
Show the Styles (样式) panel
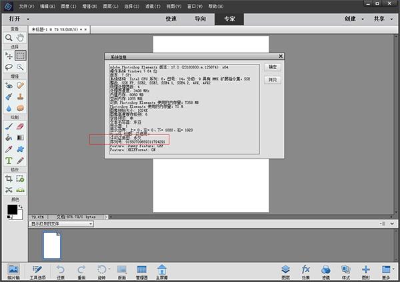pos(345,272)
